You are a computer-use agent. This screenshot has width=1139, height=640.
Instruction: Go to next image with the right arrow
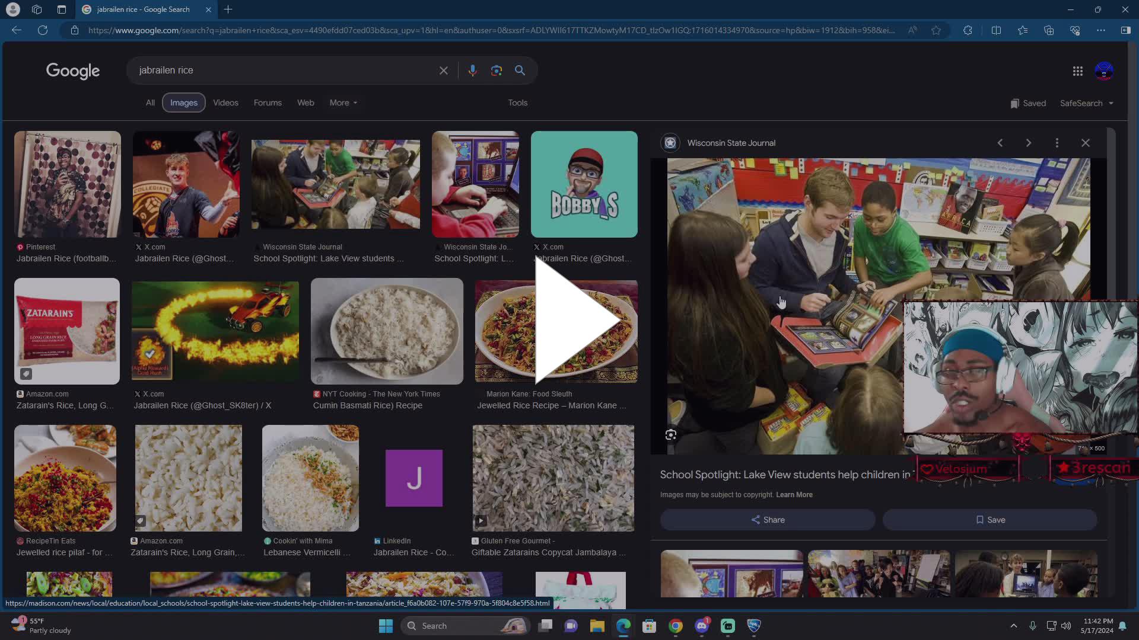(1028, 143)
